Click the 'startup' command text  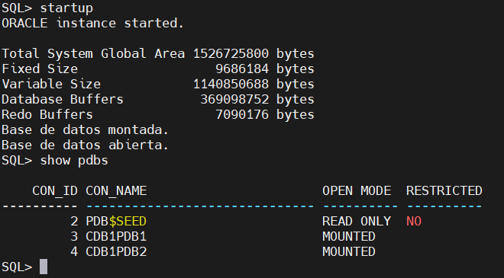click(x=66, y=8)
